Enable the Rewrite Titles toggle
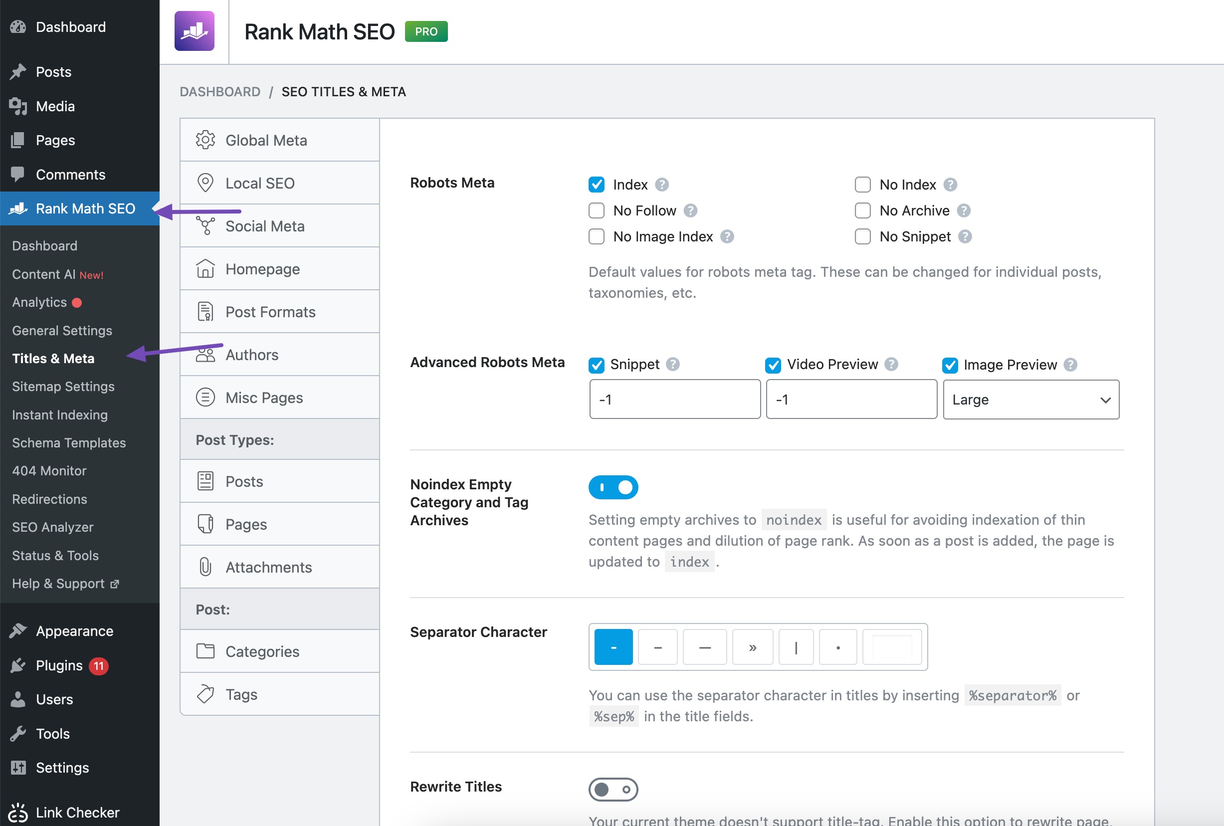 point(613,789)
